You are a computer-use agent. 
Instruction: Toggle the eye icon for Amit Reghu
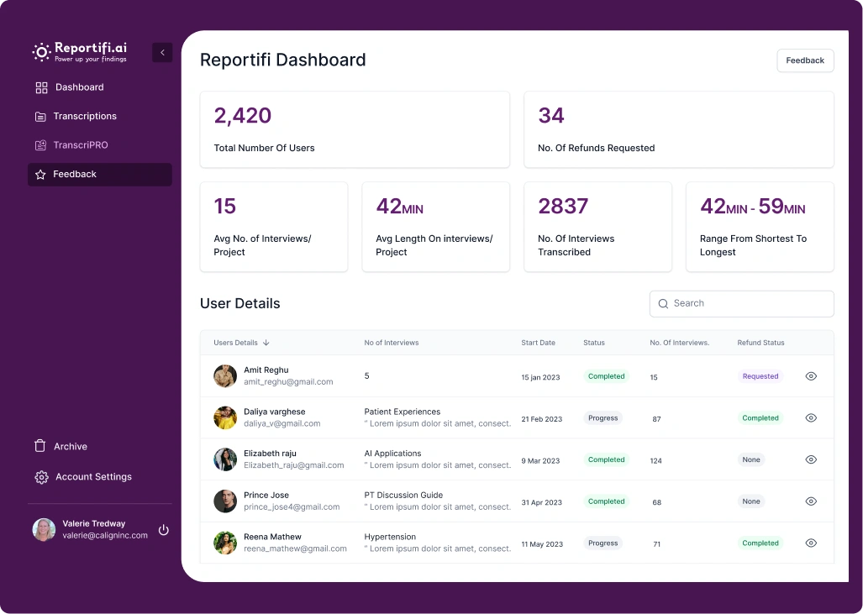tap(811, 376)
